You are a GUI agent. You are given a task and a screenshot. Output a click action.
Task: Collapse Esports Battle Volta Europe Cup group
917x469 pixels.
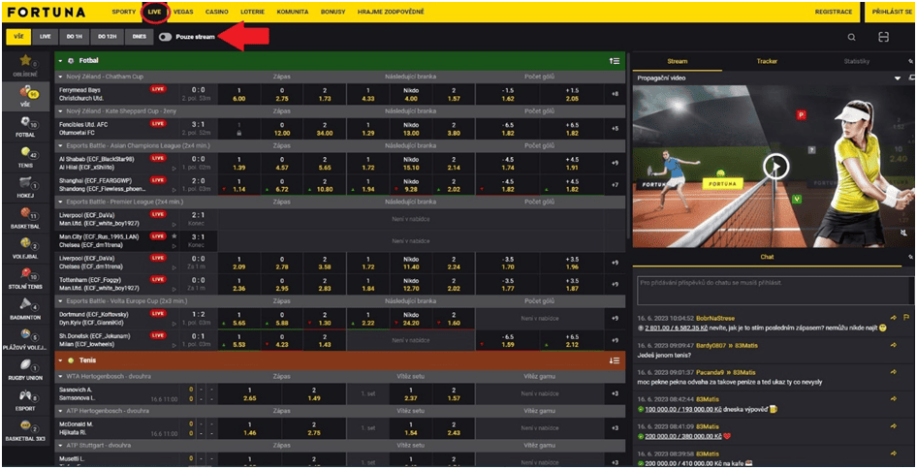pos(60,300)
